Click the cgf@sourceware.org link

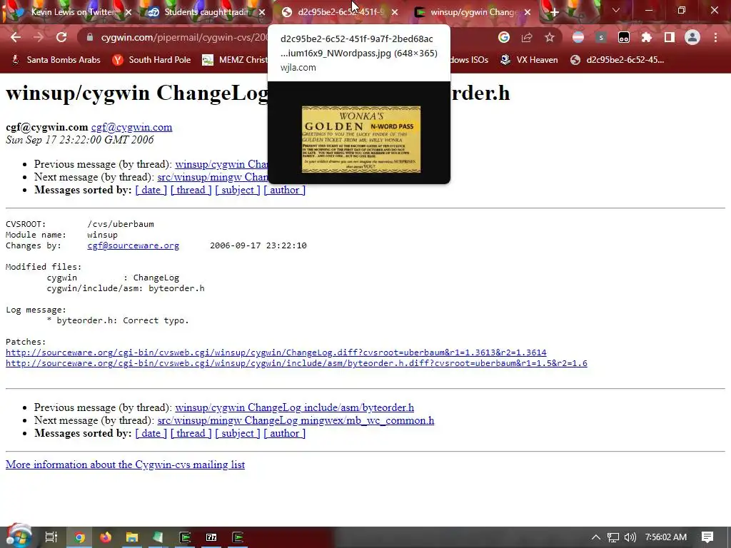[133, 245]
